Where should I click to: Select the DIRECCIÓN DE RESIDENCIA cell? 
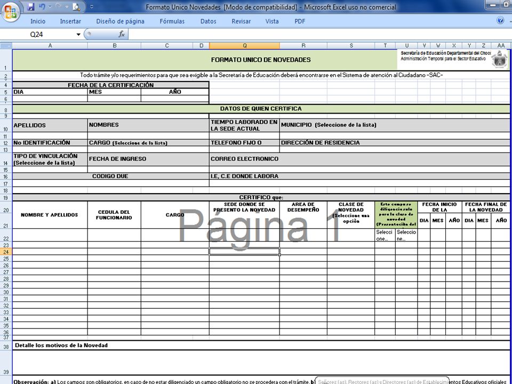tap(395, 143)
